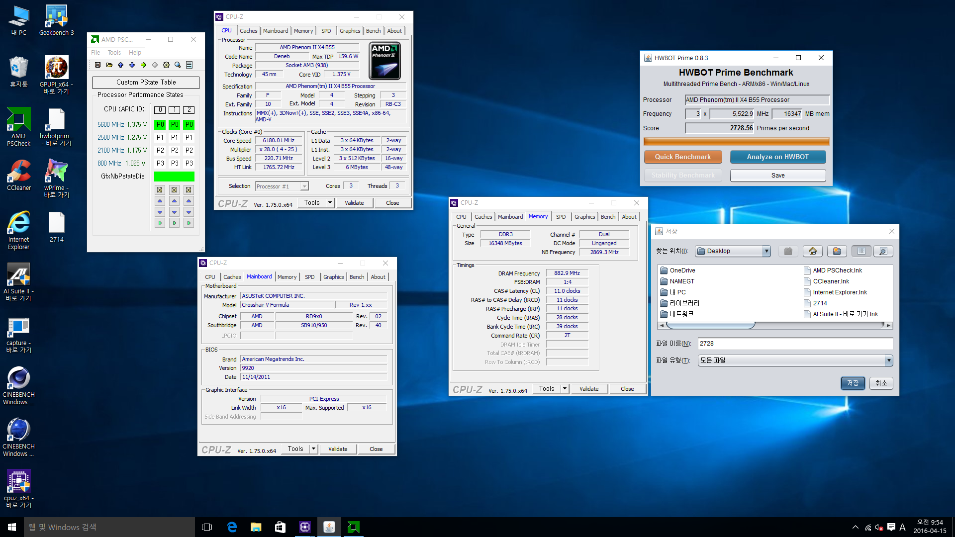
Task: Click the down stepper arrow for core 2
Action: pyautogui.click(x=189, y=212)
